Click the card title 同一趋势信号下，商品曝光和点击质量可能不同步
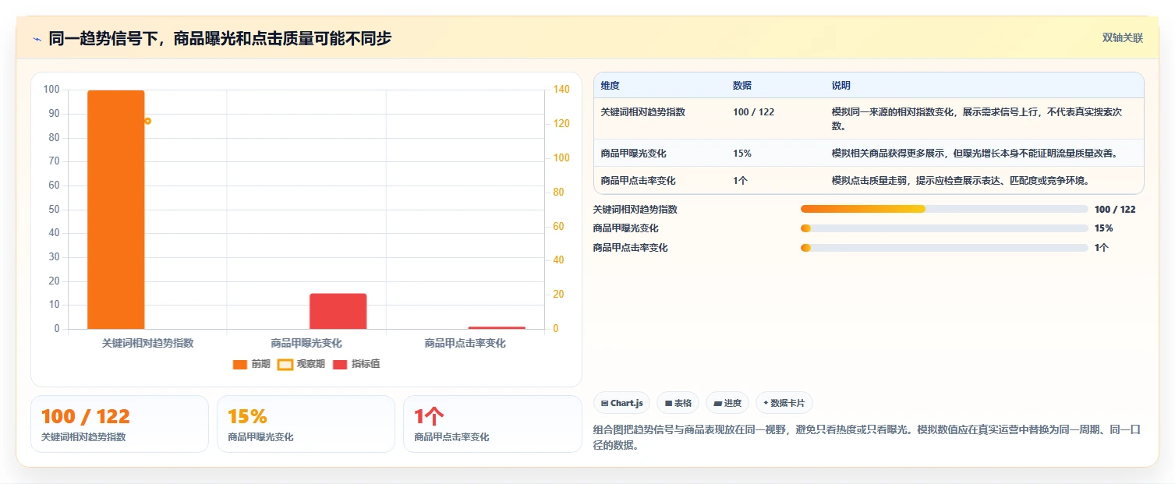Screen dimensions: 1175x484 click(220, 38)
